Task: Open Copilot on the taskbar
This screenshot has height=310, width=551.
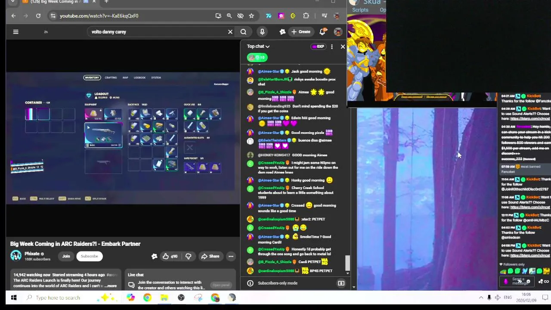Action: click(130, 298)
